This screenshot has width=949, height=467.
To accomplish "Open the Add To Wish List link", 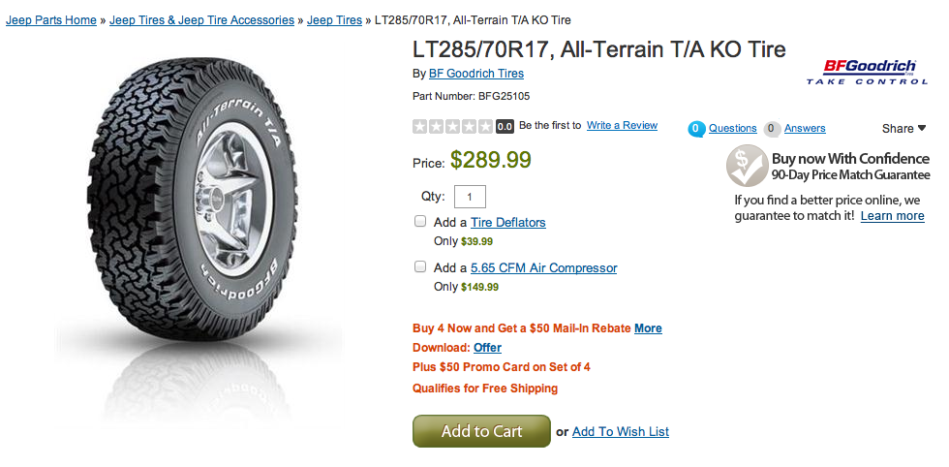I will point(621,432).
